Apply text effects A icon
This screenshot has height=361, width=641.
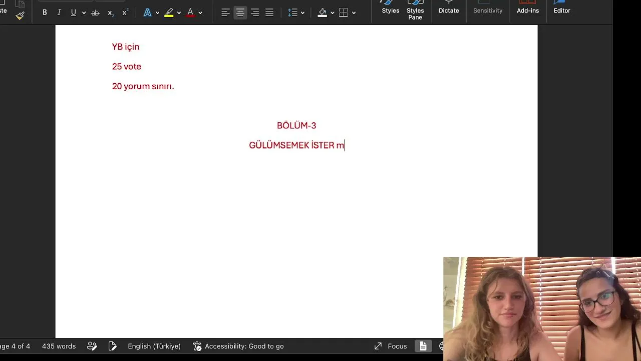click(x=147, y=13)
